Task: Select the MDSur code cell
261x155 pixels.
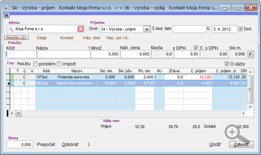Action: tap(46, 83)
